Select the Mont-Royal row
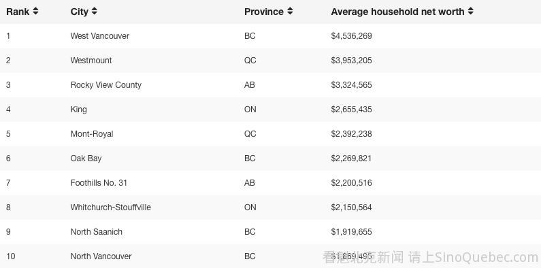This screenshot has width=541, height=268. [x=271, y=134]
